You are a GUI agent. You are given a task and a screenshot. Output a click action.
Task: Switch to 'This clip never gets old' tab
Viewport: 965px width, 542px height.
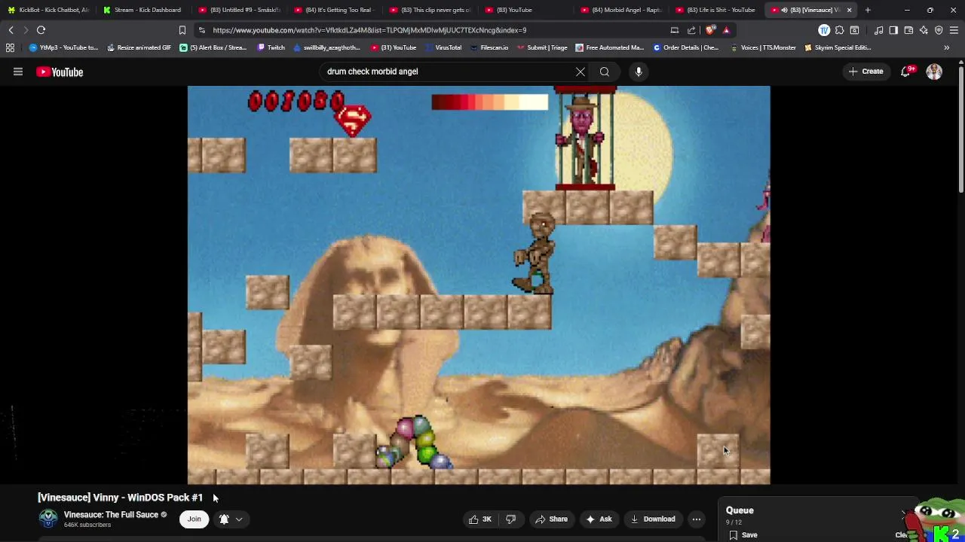coord(429,10)
